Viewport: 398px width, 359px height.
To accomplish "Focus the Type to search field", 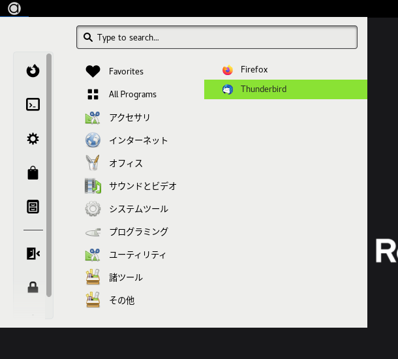I will coord(217,37).
